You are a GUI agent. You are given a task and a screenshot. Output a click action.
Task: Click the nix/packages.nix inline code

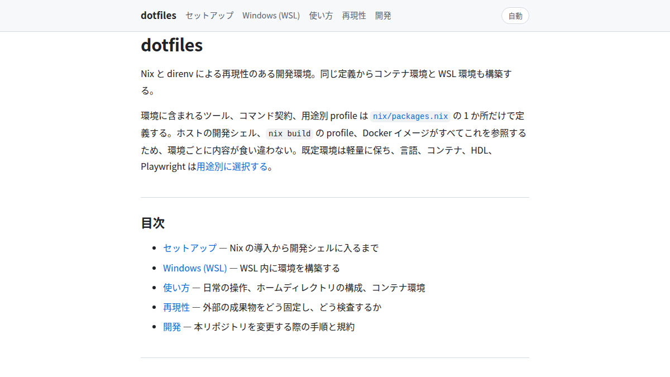tap(410, 116)
